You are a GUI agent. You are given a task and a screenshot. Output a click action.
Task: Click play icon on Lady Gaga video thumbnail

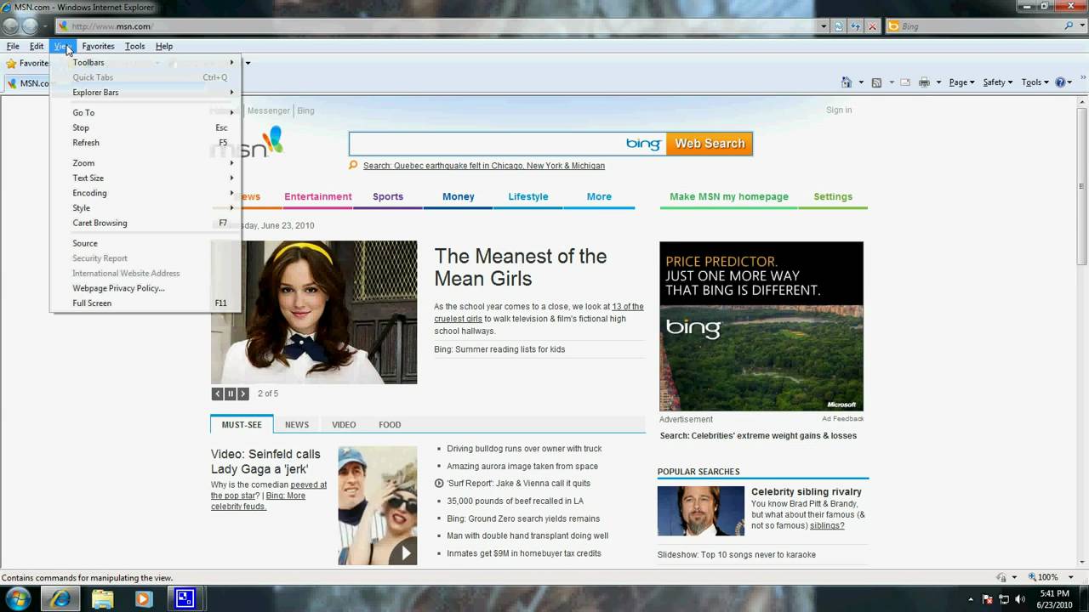(x=406, y=553)
